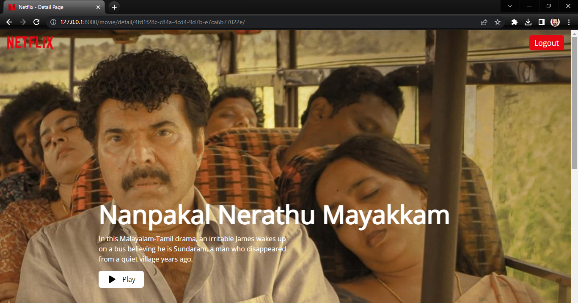
Task: Share this page via the share icon
Action: (x=484, y=22)
